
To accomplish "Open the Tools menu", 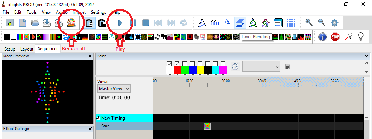I will click(32, 12).
